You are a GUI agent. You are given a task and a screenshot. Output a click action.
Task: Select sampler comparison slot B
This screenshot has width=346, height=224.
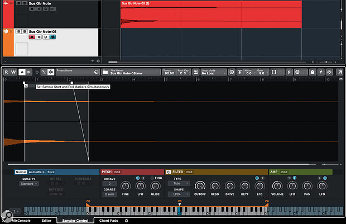(x=28, y=72)
